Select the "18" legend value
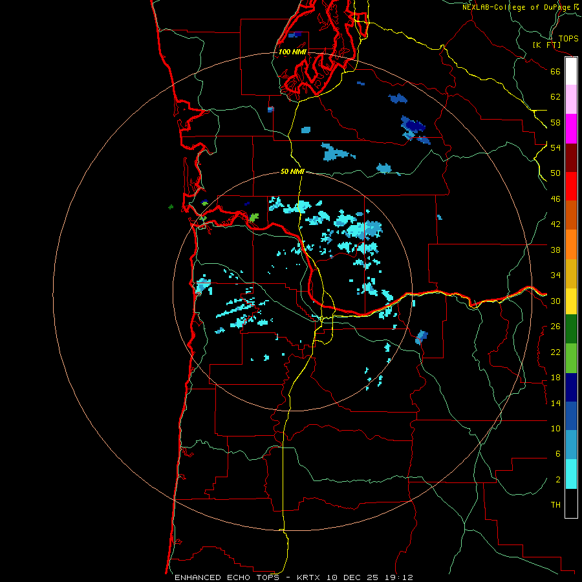This screenshot has width=582, height=582. (555, 378)
